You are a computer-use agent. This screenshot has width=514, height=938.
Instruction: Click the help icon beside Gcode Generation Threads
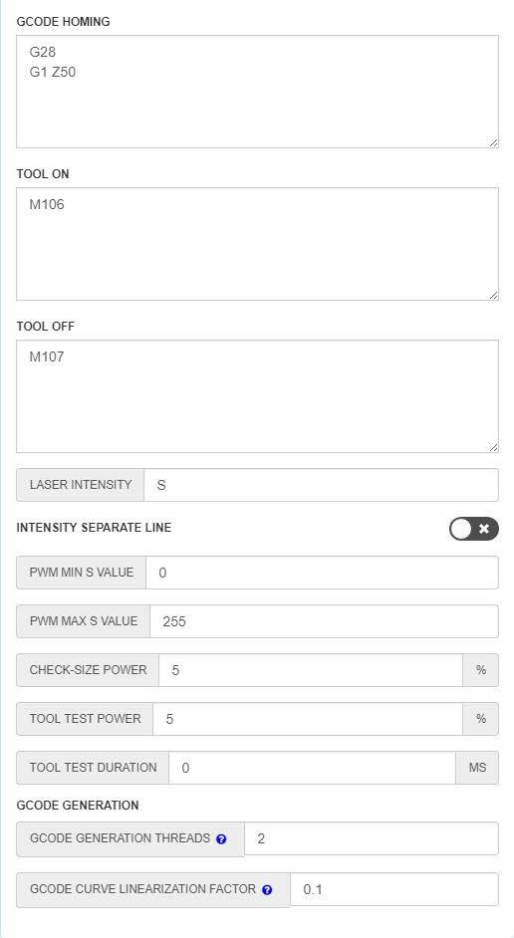(x=221, y=838)
